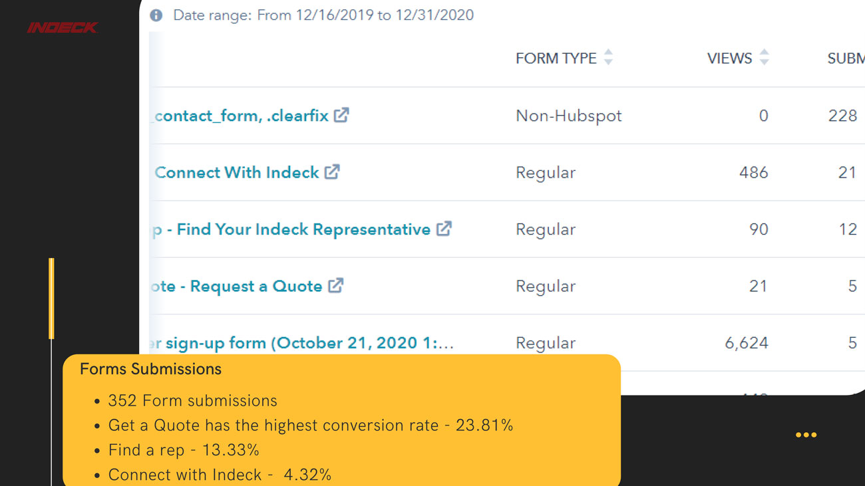
Task: Click the FORM TYPE column header
Action: click(556, 59)
